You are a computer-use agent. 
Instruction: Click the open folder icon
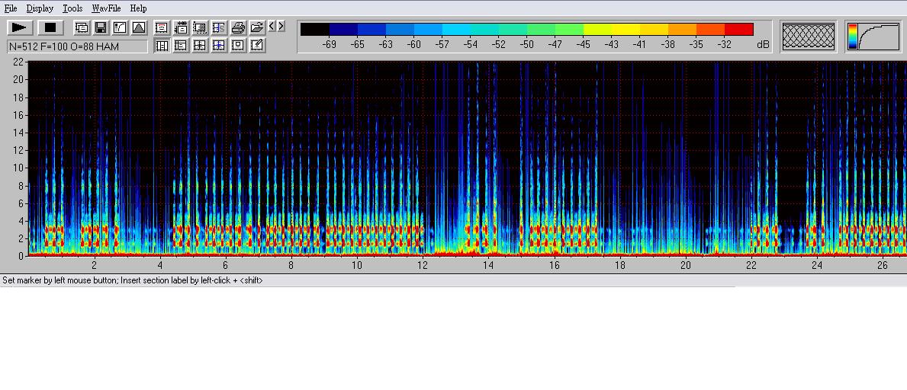click(257, 28)
